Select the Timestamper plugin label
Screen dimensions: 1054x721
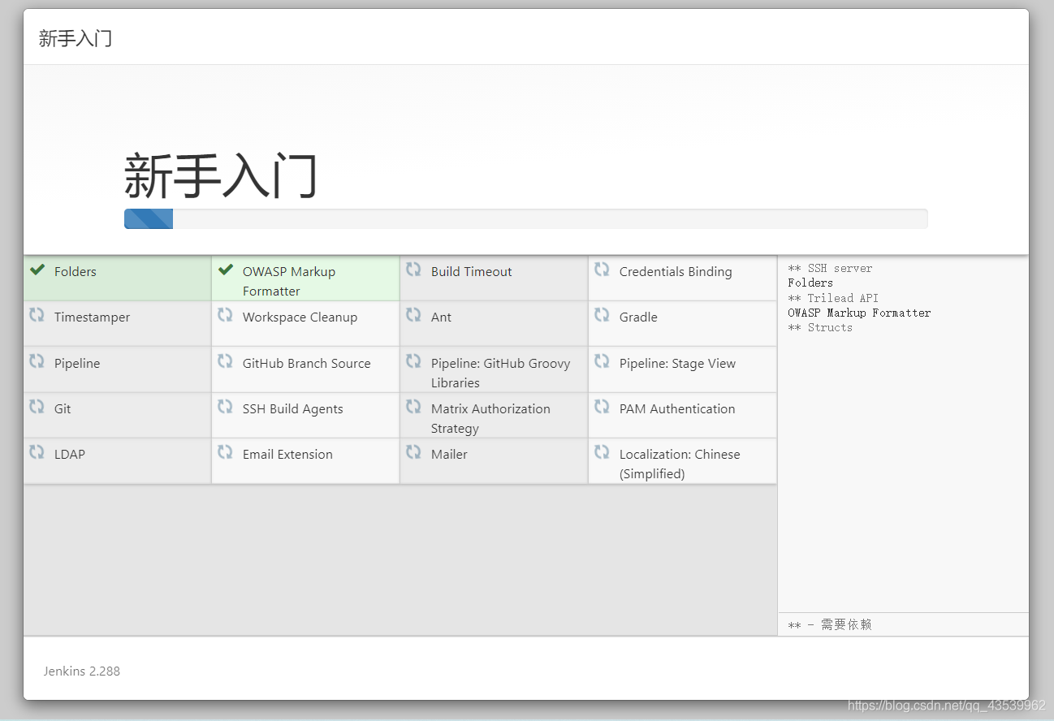coord(92,317)
